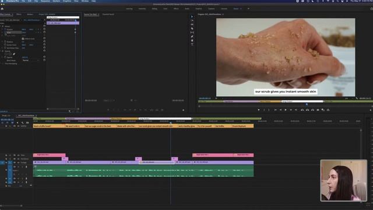Select the Track Select Forward tool
373x210 pixels.
tap(192, 20)
